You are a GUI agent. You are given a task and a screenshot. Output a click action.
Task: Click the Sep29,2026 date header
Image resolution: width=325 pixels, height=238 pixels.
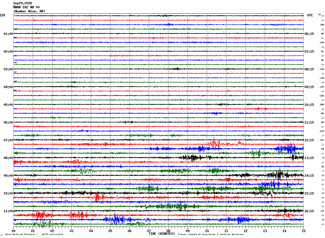coord(23,3)
